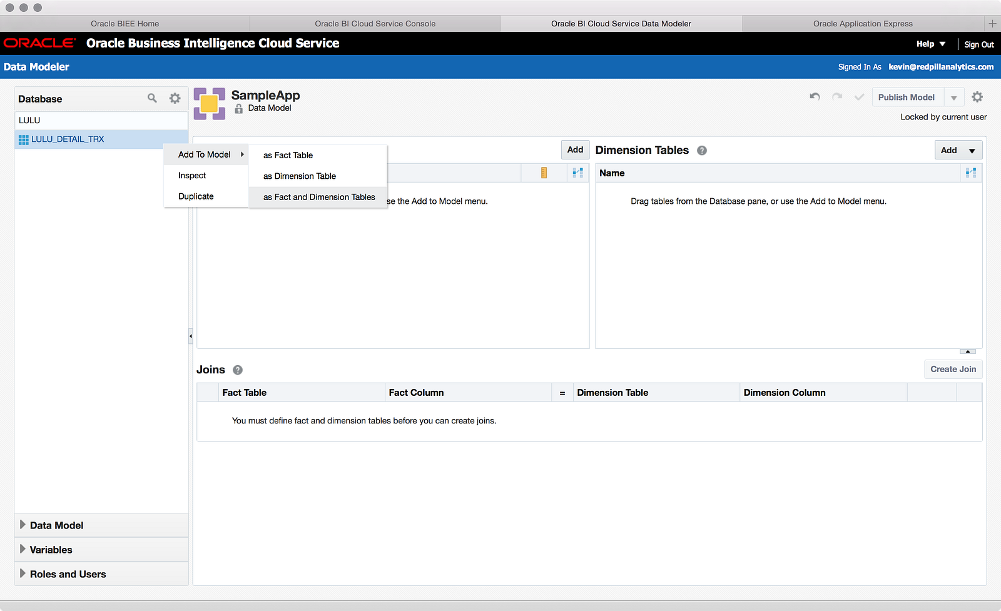Click the Fact Tables joins column icon

tap(577, 173)
